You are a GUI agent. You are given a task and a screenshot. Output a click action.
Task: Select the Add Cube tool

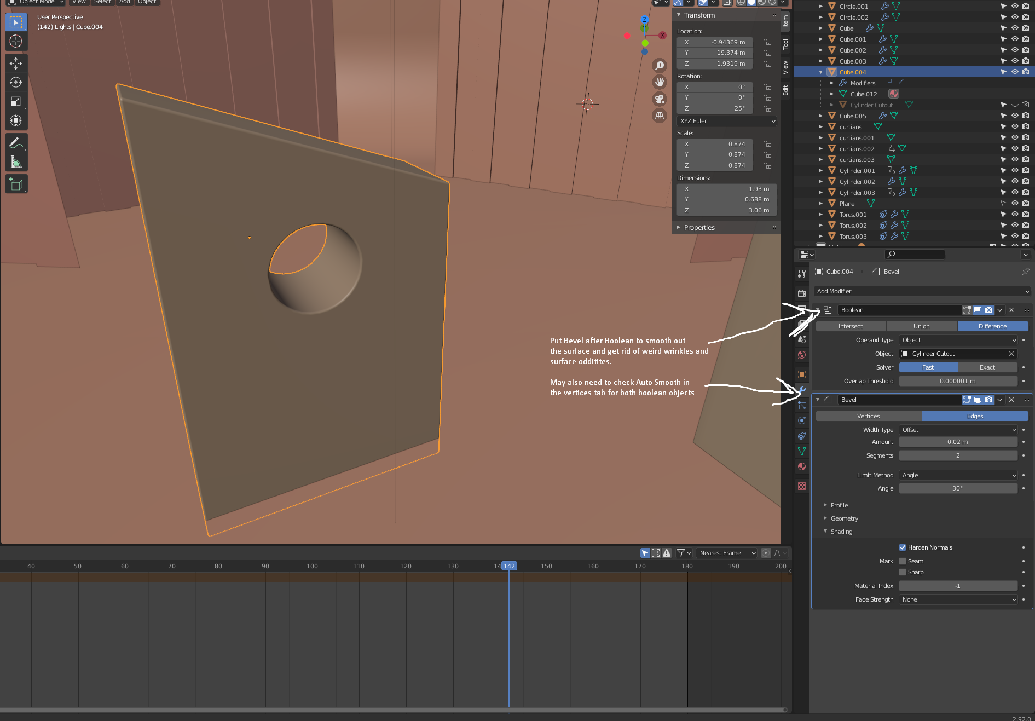(x=16, y=184)
